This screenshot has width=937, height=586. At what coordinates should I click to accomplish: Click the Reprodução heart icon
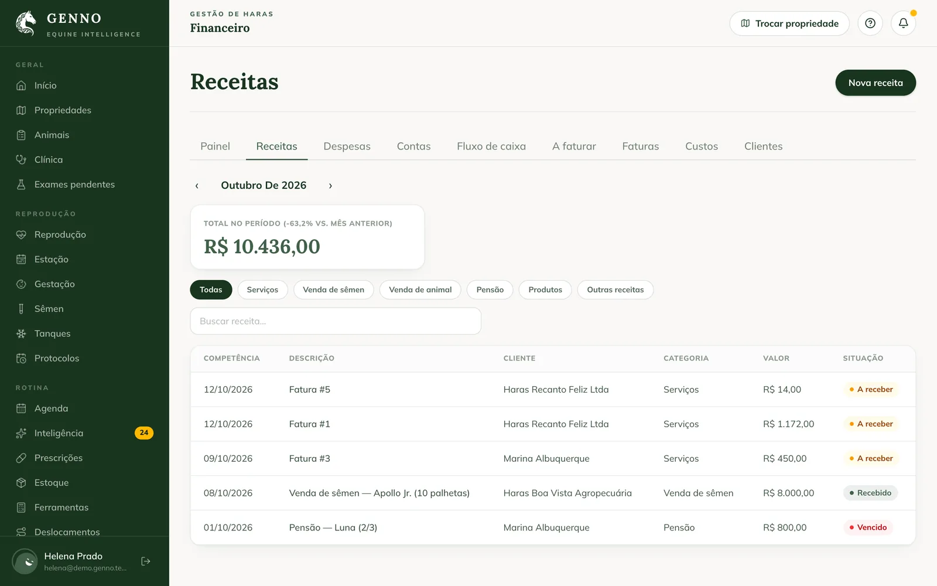click(21, 234)
